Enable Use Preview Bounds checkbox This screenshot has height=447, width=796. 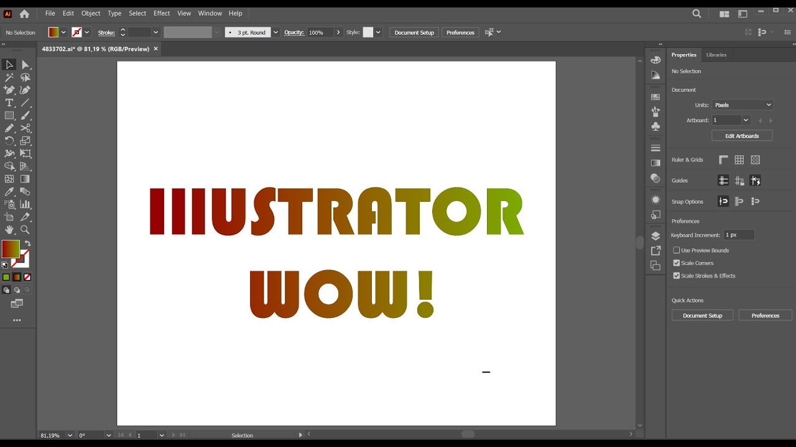coord(677,250)
